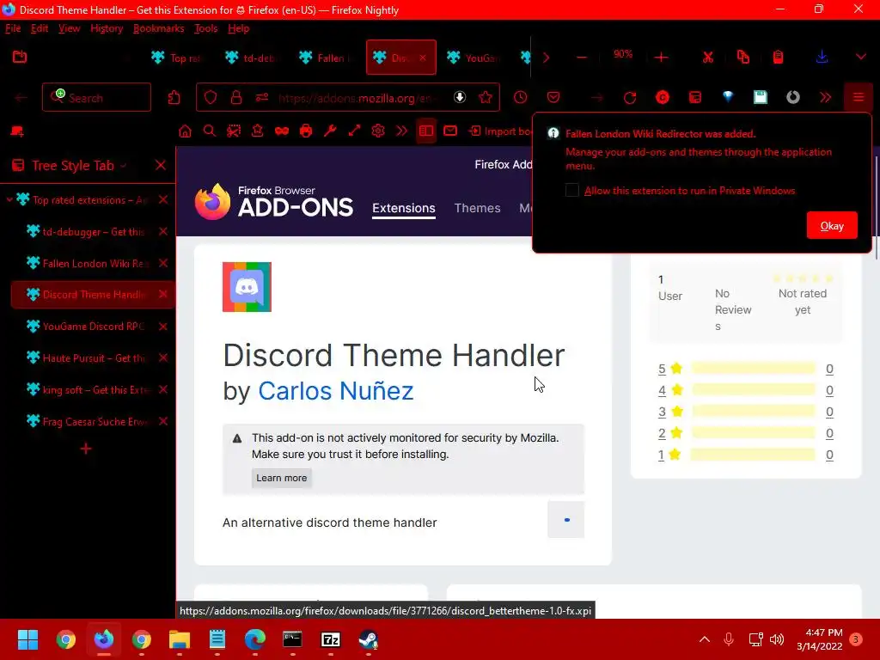
Task: Click the wrench developer tools icon
Action: (330, 131)
